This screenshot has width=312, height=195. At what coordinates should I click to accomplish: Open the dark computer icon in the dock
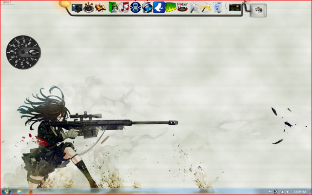(77, 8)
